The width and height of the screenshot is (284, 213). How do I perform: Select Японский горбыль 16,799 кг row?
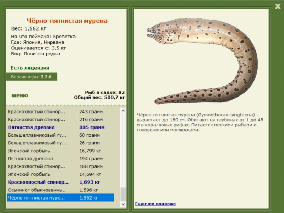(60, 151)
